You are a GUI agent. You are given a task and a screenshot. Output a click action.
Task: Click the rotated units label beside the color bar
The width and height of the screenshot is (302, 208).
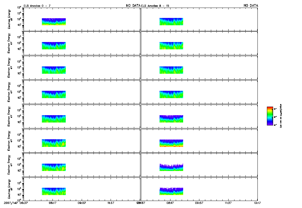[x=281, y=116]
